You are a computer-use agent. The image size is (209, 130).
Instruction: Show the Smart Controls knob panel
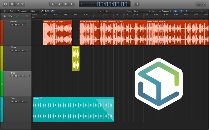(x=12, y=4)
